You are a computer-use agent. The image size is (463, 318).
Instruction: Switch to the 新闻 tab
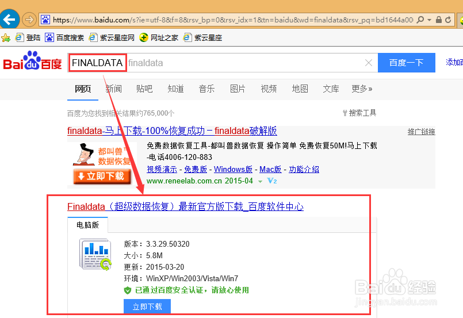coord(114,89)
